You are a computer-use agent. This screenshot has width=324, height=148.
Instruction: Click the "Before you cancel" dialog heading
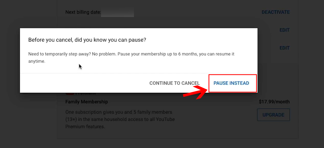click(87, 40)
